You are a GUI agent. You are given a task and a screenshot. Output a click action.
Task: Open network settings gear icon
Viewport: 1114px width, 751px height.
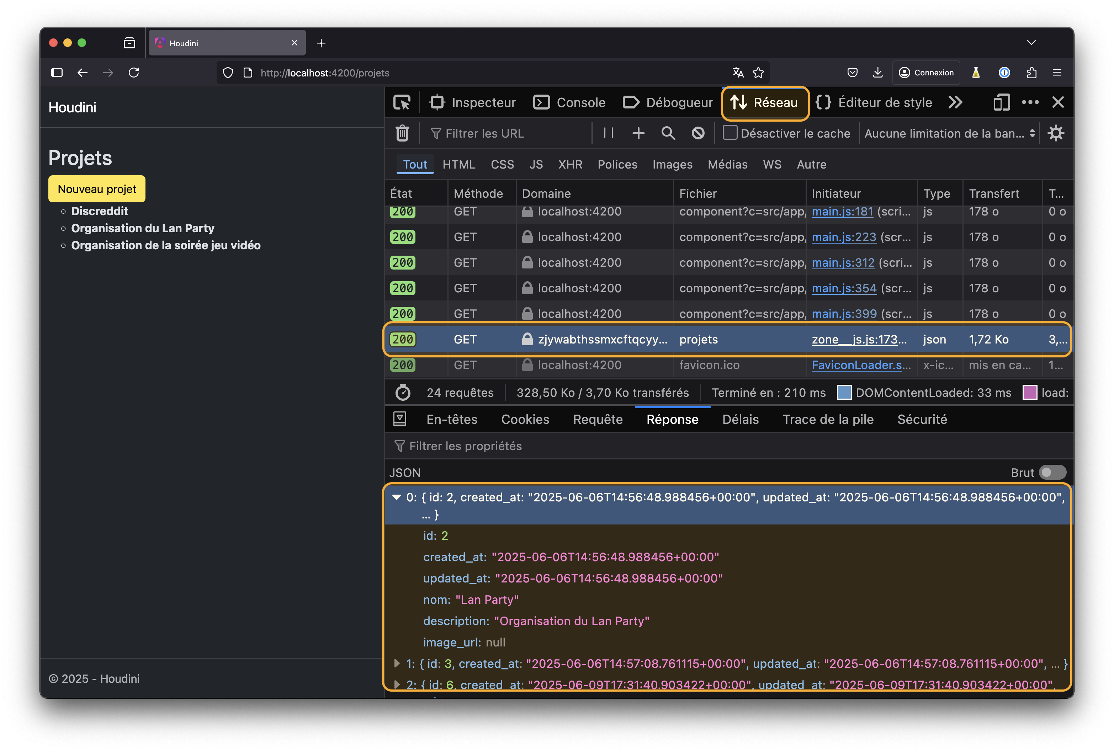(1056, 133)
